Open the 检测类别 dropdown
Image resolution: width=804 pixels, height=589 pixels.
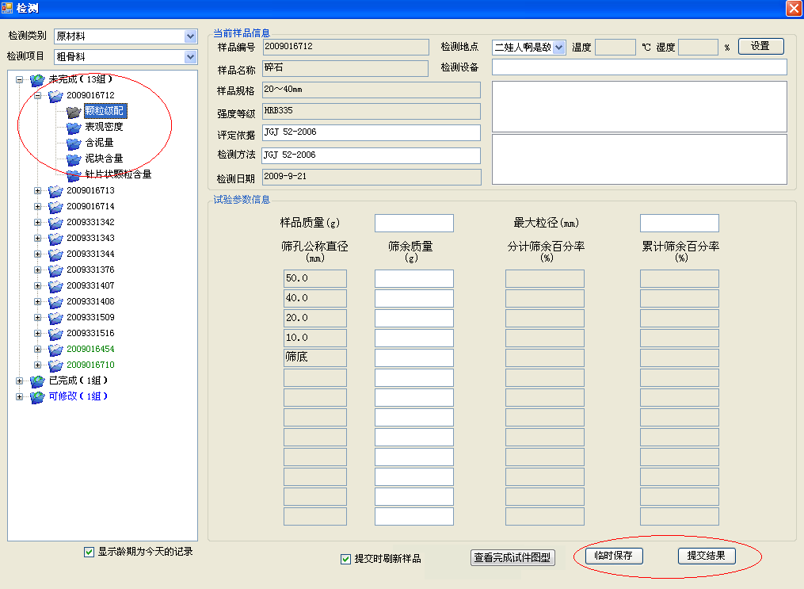tap(190, 36)
